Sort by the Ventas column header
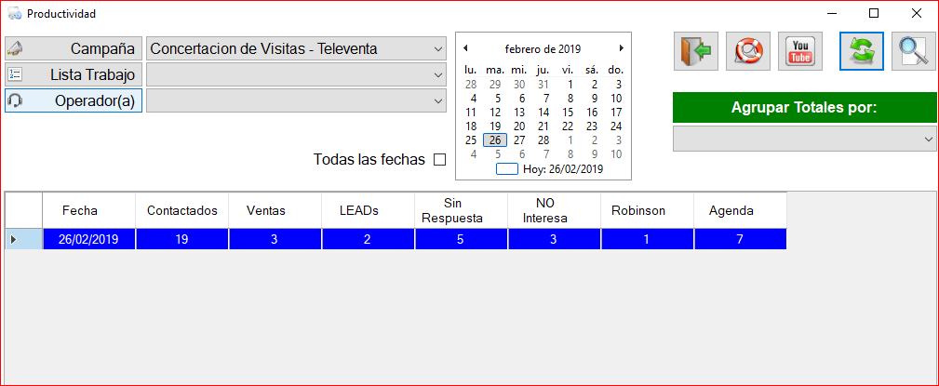Viewport: 939px width, 386px height. click(275, 210)
